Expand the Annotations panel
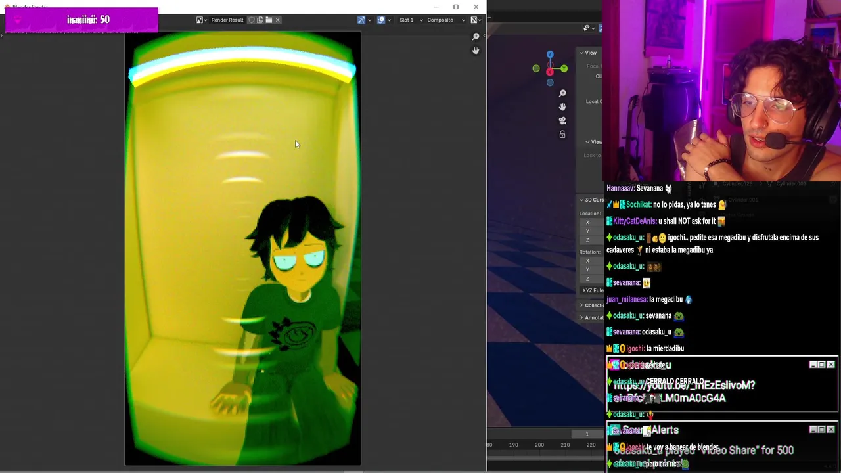This screenshot has height=473, width=841. pos(591,318)
